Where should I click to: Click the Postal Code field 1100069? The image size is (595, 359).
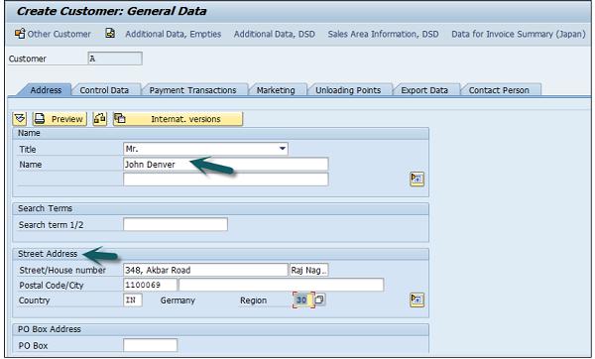coord(151,285)
